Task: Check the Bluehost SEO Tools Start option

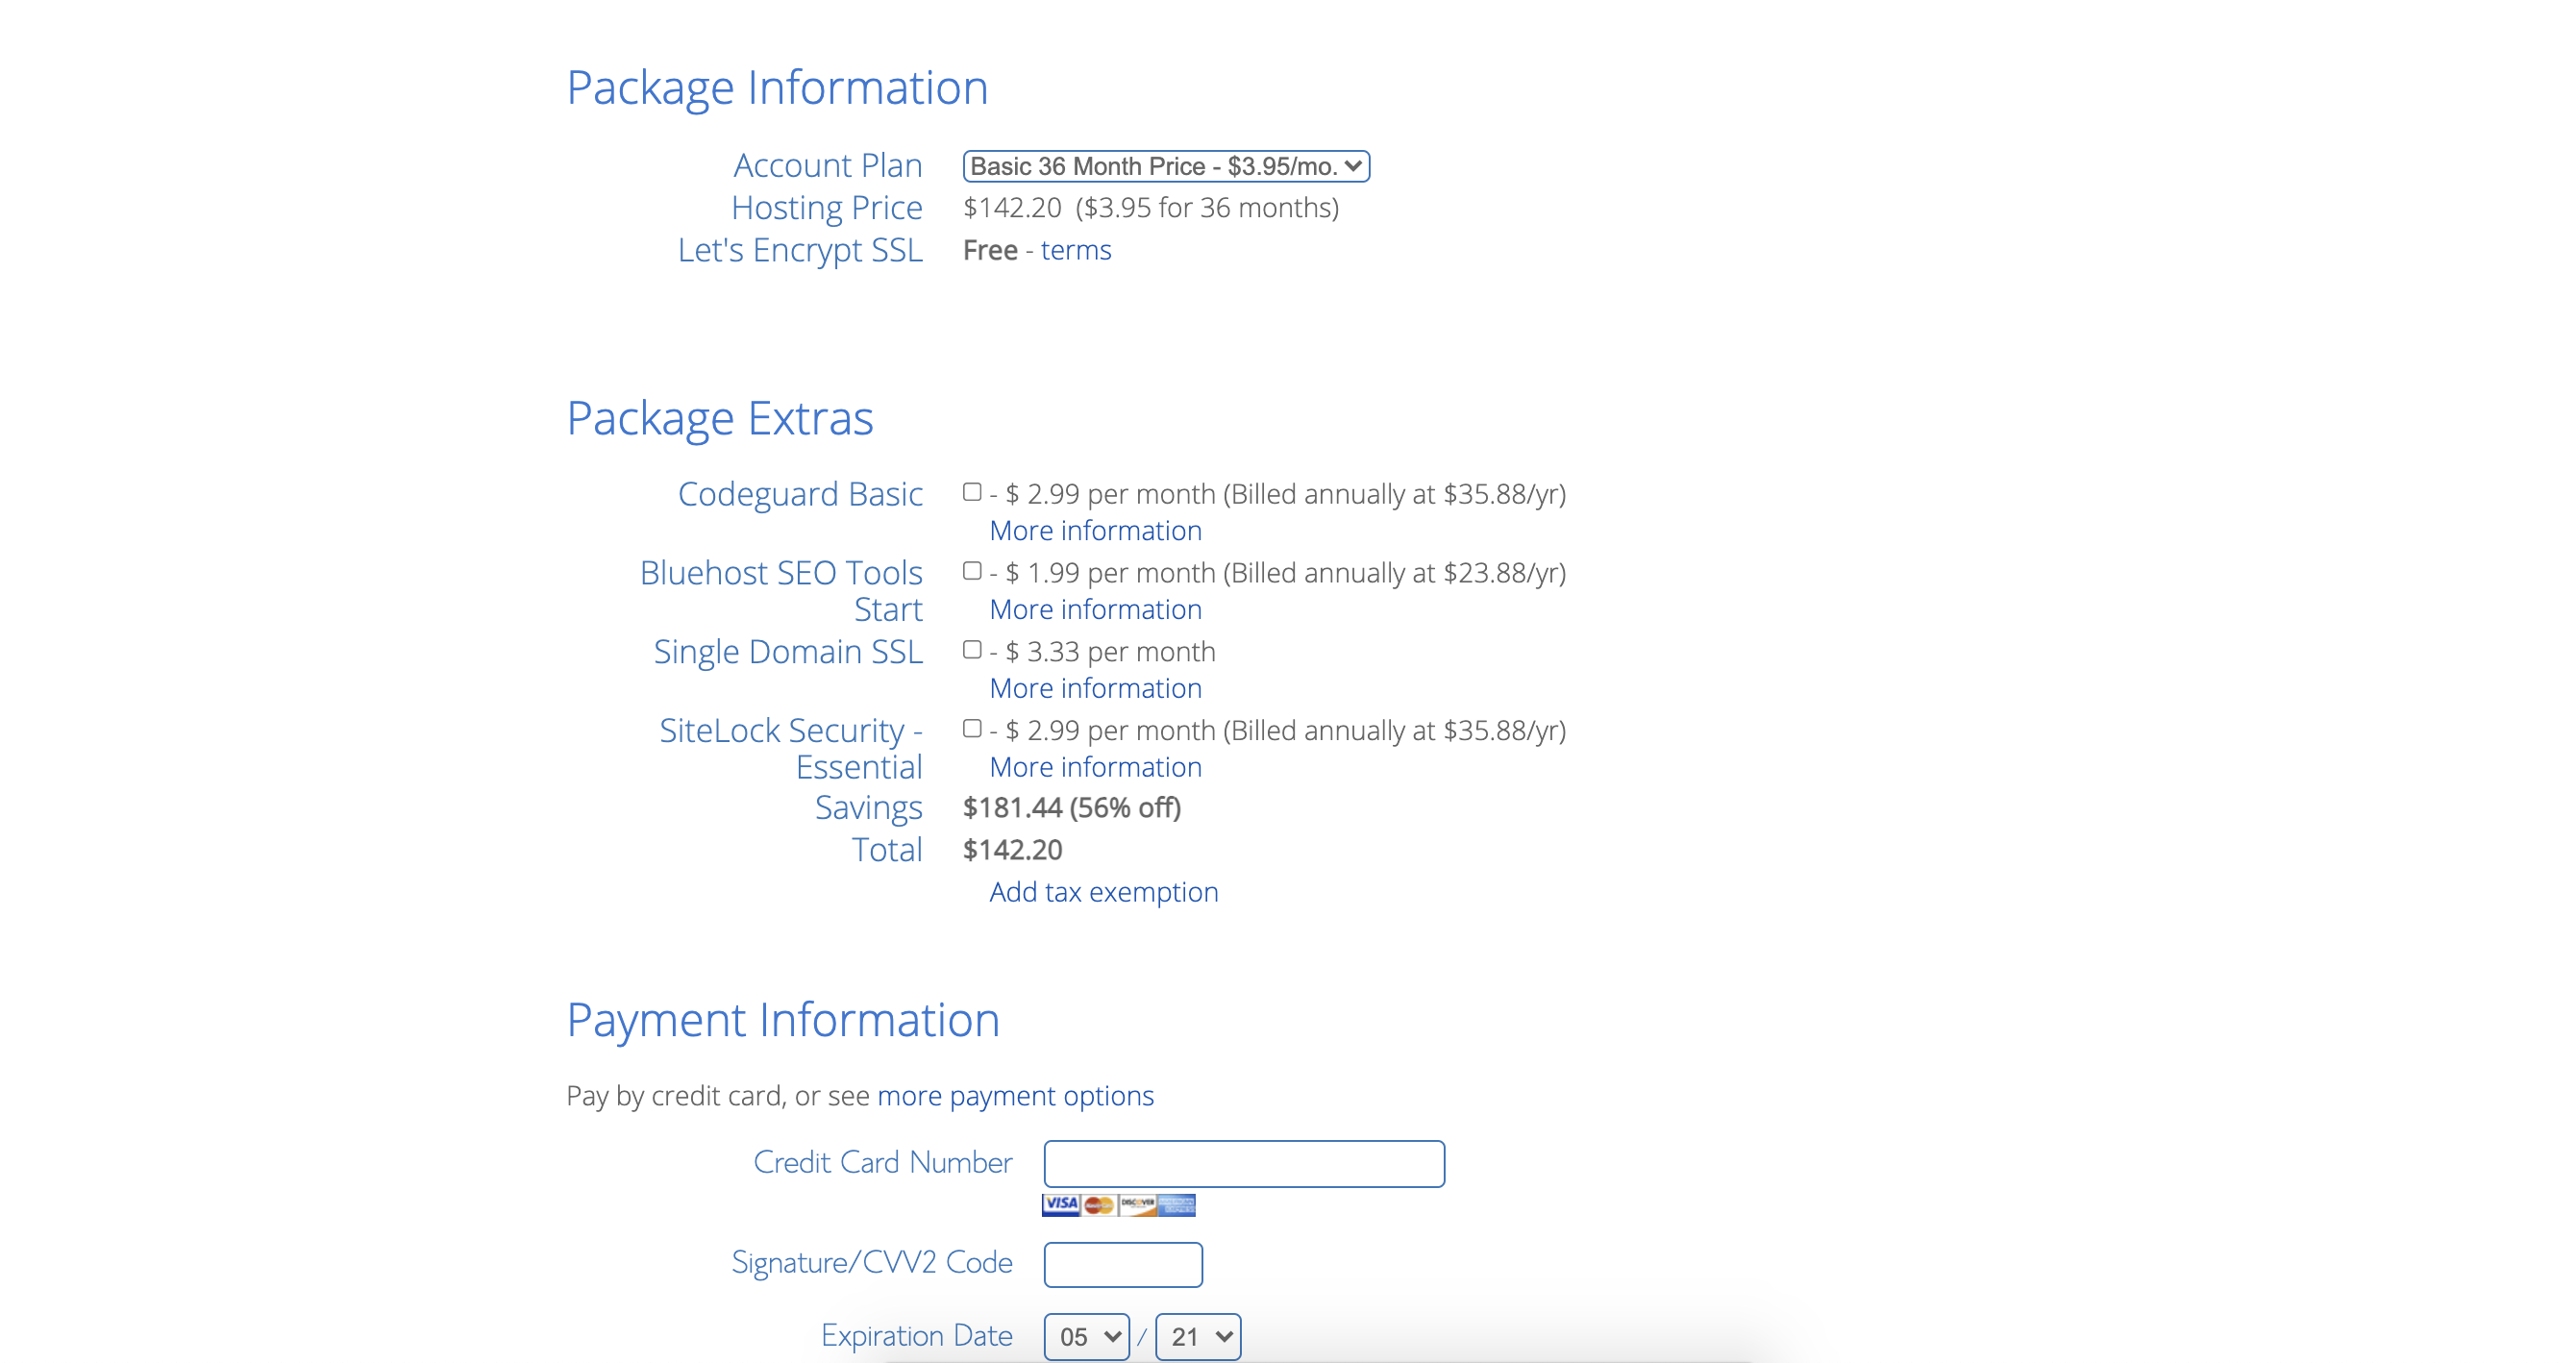Action: pos(972,571)
